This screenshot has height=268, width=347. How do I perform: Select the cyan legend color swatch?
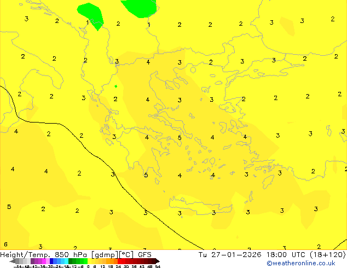click(66, 261)
